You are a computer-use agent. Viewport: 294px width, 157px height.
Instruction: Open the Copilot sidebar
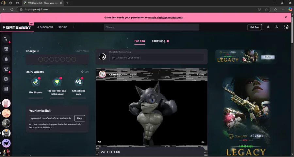[x=290, y=9]
